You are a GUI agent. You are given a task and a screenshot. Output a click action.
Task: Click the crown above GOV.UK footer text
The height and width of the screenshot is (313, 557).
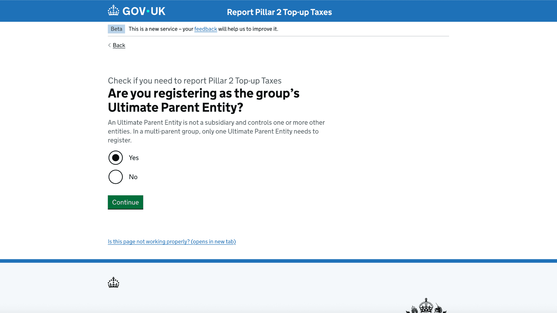(x=113, y=283)
